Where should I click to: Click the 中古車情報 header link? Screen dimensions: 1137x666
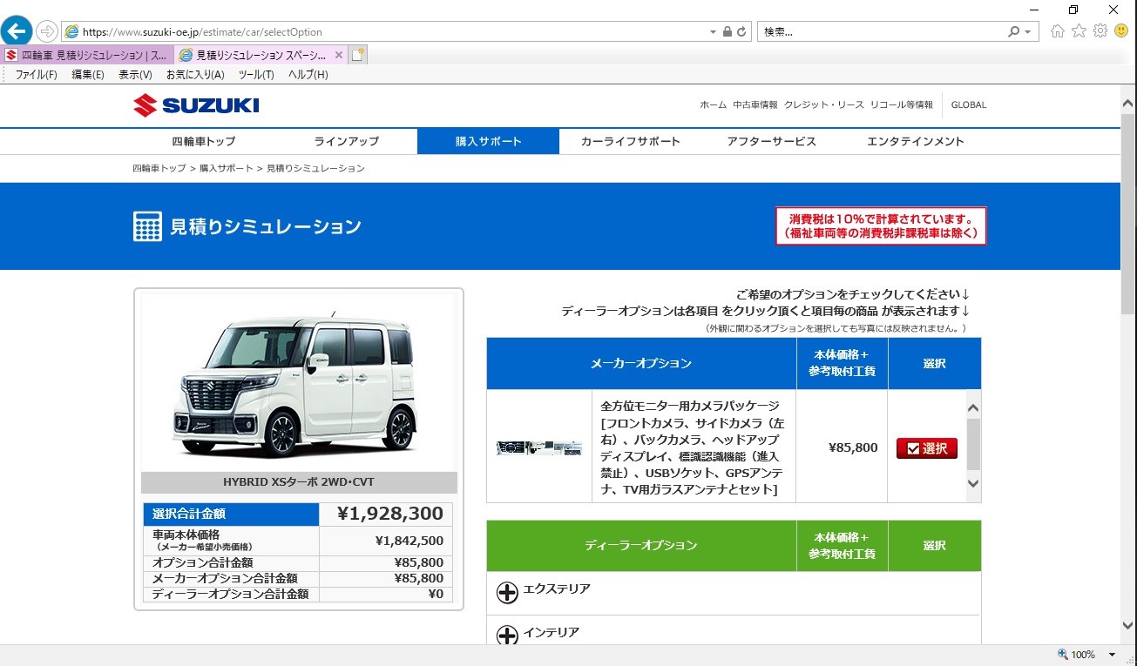click(755, 104)
